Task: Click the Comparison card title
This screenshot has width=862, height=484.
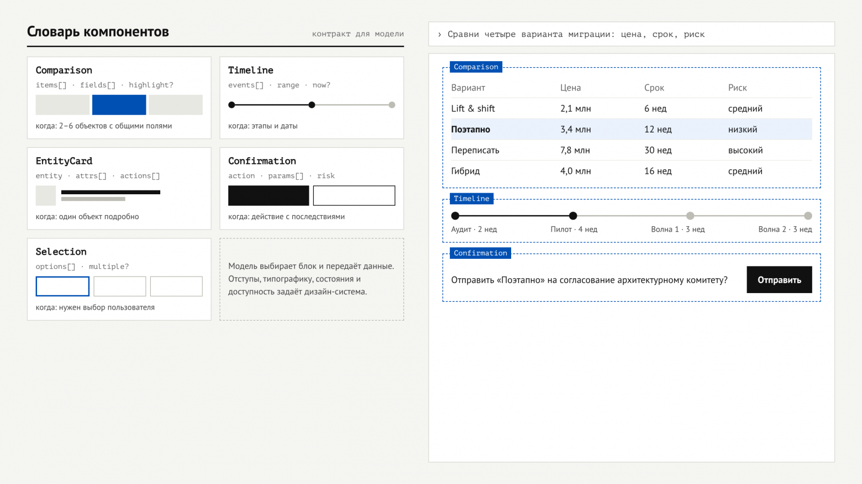Action: click(64, 70)
